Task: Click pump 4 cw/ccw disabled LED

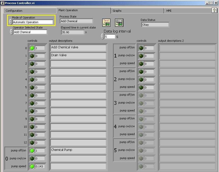Action: pyautogui.click(x=141, y=127)
